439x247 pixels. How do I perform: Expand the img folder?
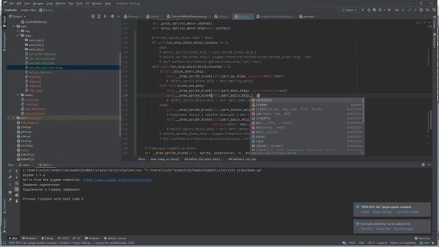point(18,31)
